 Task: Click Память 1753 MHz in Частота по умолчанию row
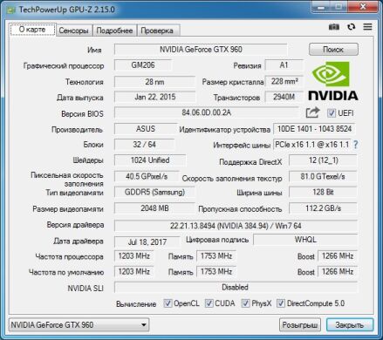[x=216, y=272]
